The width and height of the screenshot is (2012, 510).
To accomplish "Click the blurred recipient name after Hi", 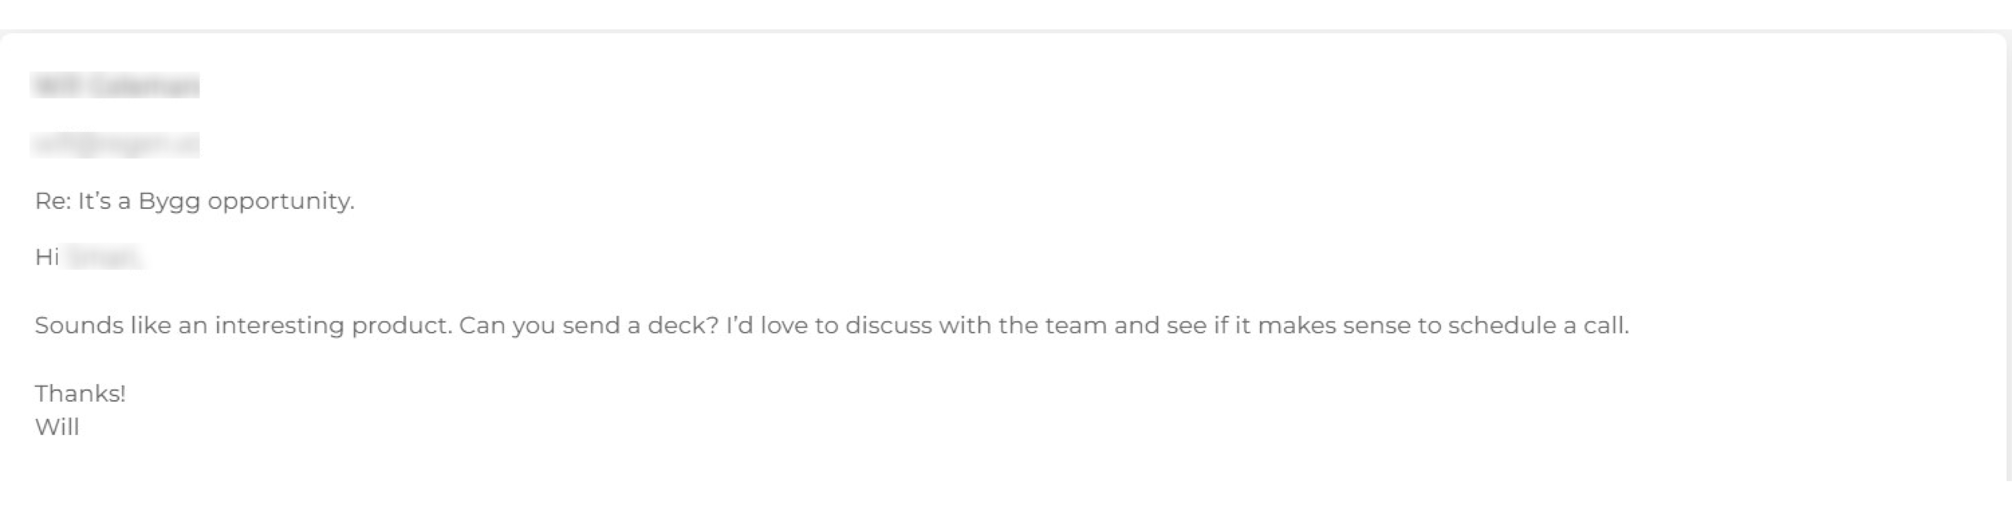I will (104, 257).
